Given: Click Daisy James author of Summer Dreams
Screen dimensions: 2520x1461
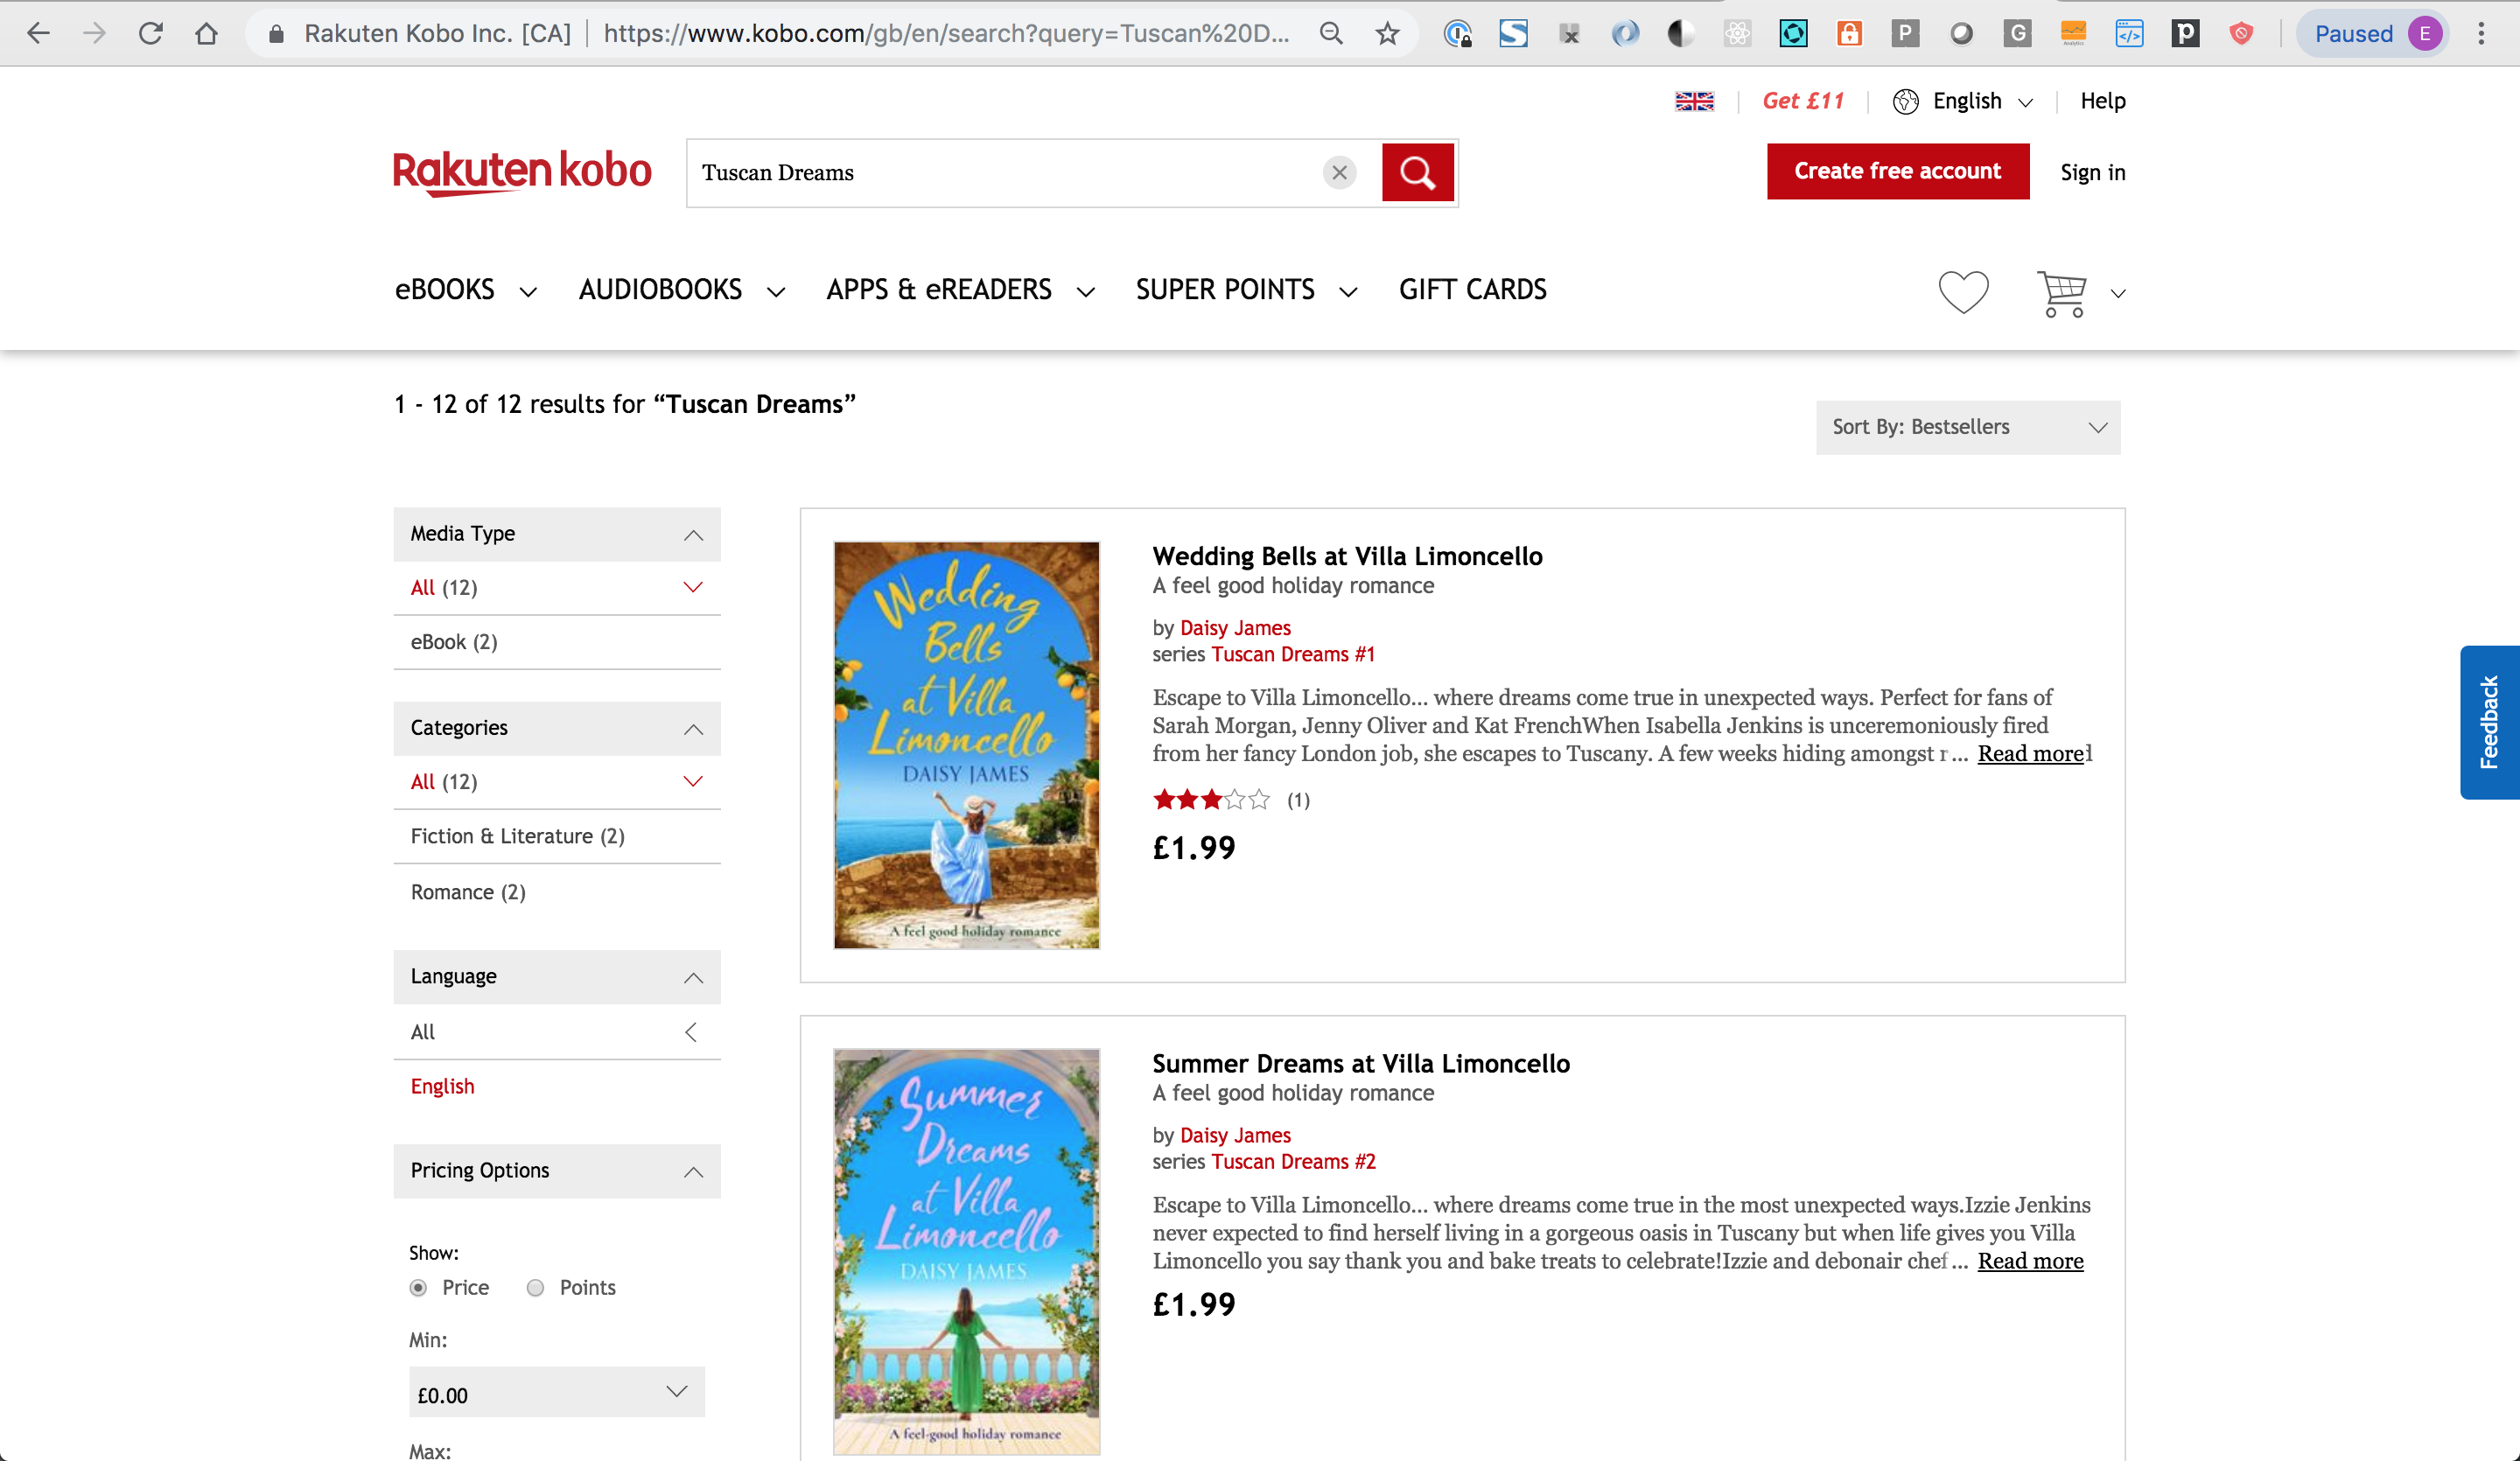Looking at the screenshot, I should pos(1235,1135).
